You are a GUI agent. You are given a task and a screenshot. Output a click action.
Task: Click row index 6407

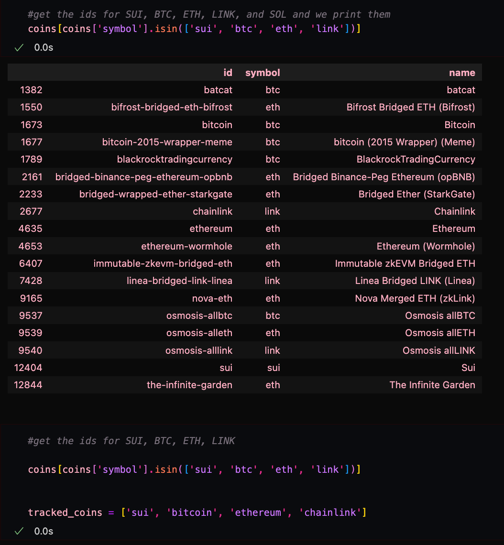[31, 263]
